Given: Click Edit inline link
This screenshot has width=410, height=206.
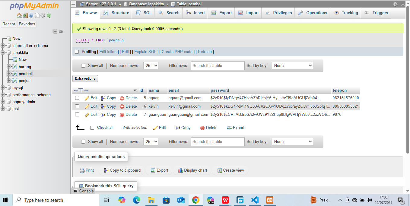Looking at the screenshot, I should tap(108, 52).
